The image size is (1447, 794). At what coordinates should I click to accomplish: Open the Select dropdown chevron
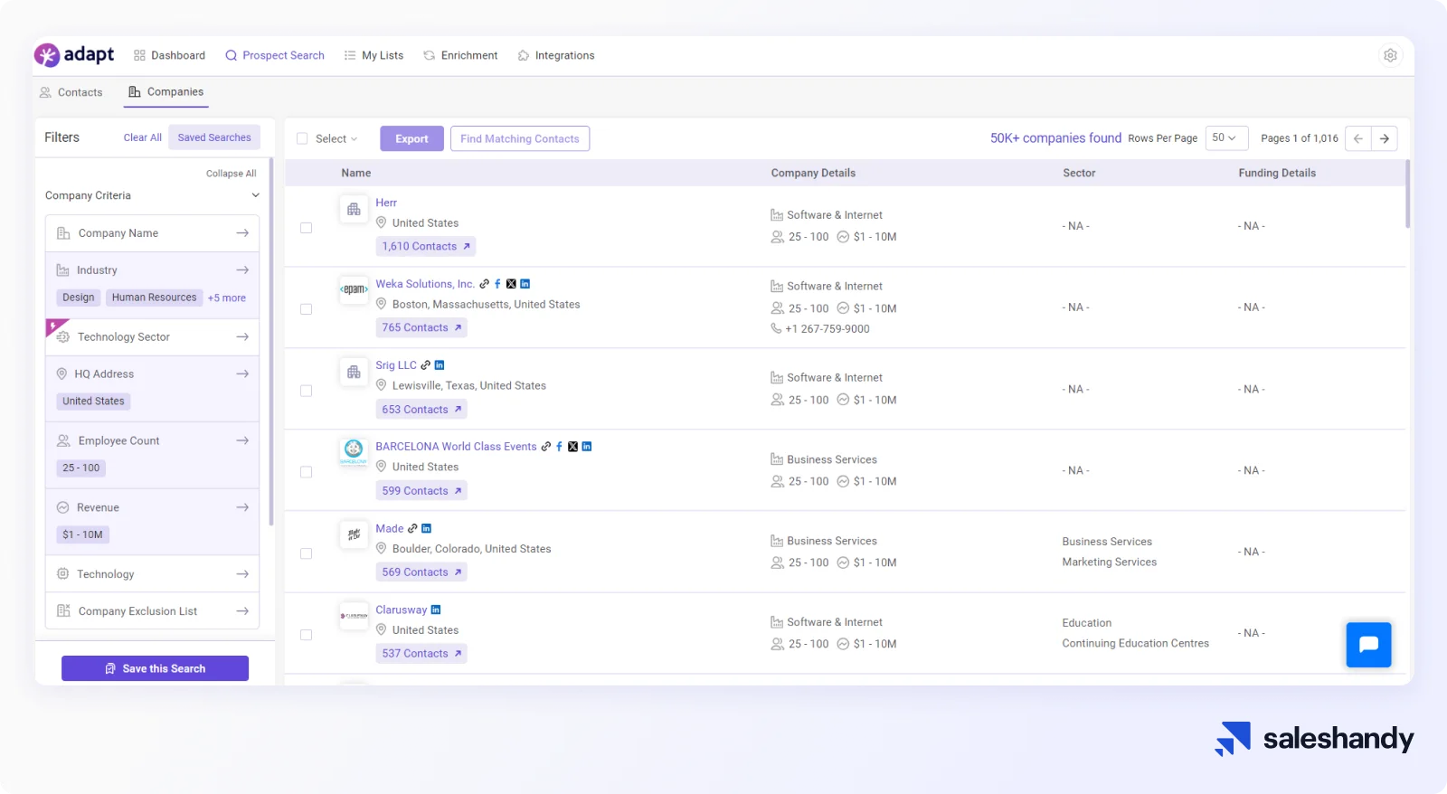[354, 139]
